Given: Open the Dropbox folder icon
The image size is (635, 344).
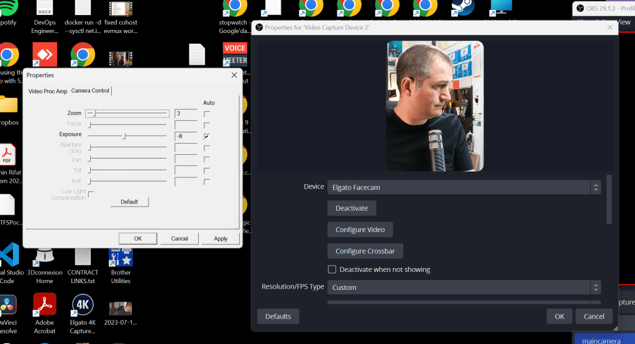Looking at the screenshot, I should [x=8, y=105].
